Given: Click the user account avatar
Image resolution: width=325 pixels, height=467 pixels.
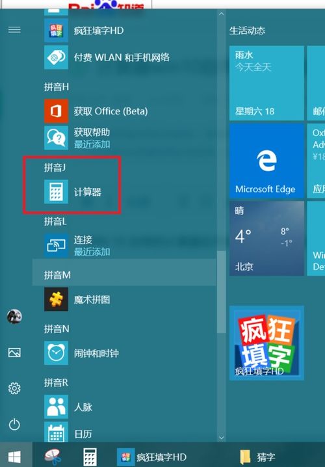Looking at the screenshot, I should point(14,316).
